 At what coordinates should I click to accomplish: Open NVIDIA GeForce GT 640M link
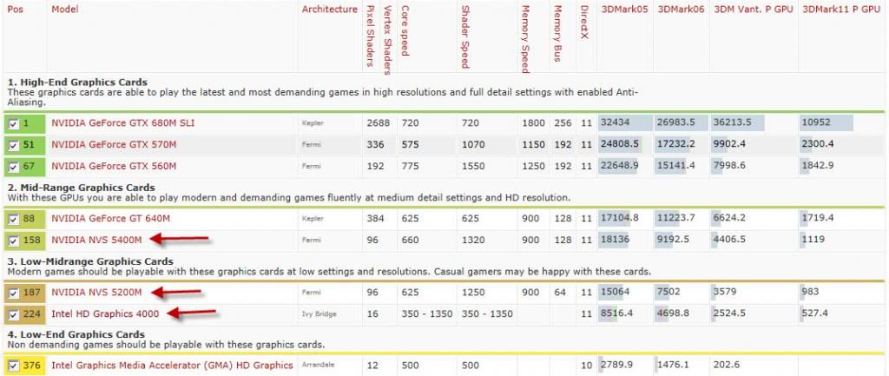click(x=110, y=218)
